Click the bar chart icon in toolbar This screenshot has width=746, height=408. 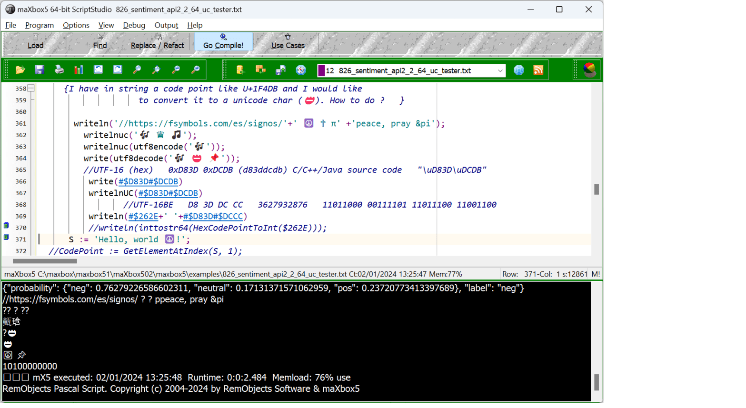[x=79, y=70]
